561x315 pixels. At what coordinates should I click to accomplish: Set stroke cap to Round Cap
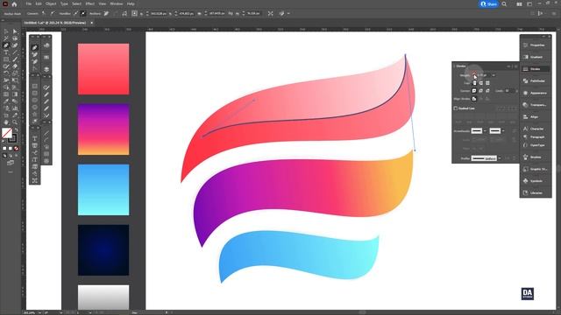(x=481, y=83)
